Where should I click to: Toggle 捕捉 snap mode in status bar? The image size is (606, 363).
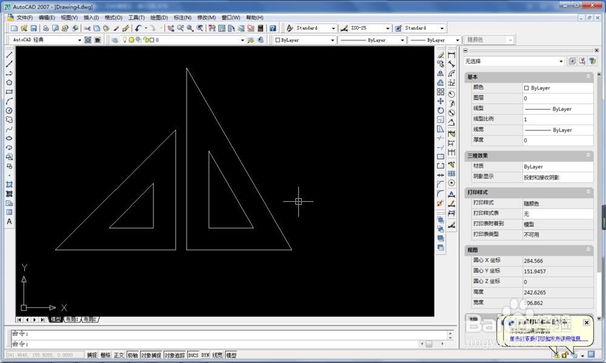pos(92,355)
